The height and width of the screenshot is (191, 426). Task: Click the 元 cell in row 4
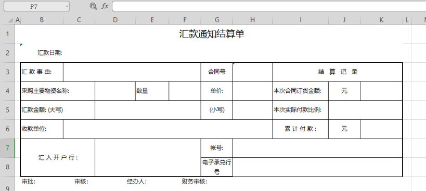[344, 91]
